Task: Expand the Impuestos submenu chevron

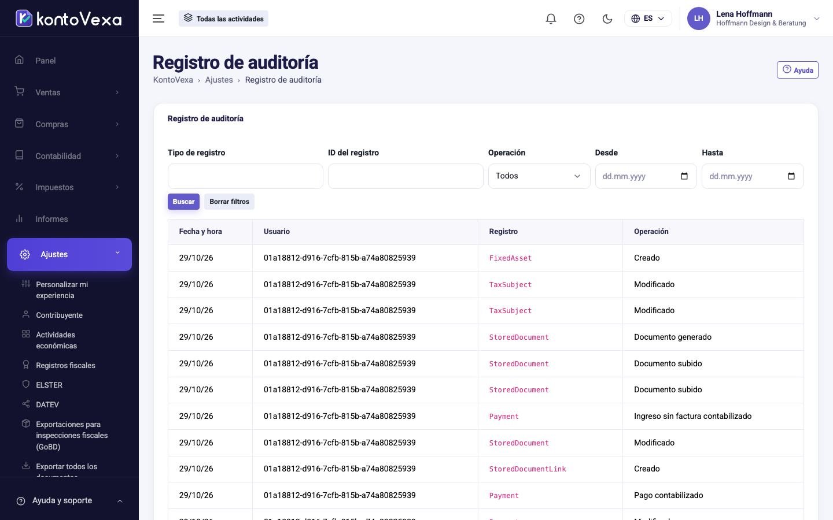Action: click(x=117, y=187)
